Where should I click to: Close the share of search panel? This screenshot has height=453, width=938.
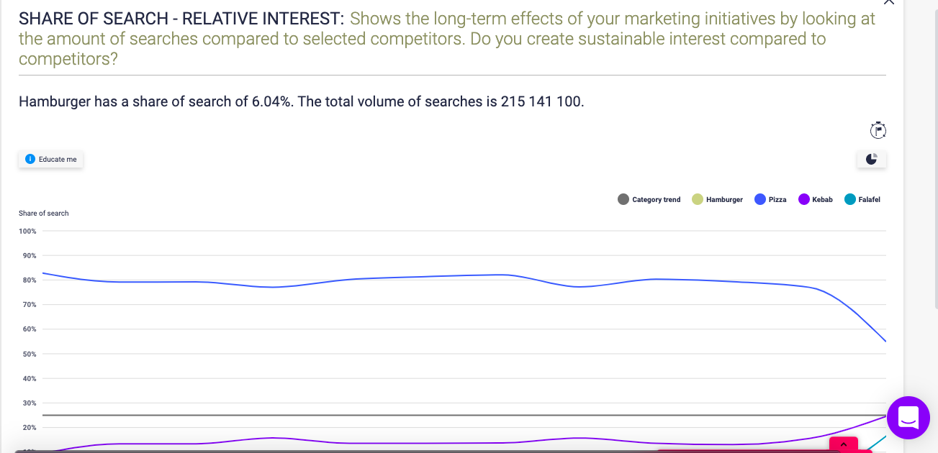(x=889, y=3)
